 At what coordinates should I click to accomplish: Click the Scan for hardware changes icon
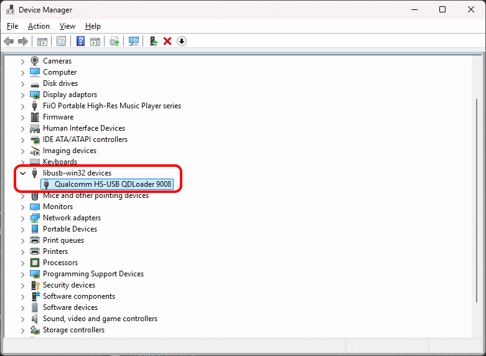click(x=134, y=41)
